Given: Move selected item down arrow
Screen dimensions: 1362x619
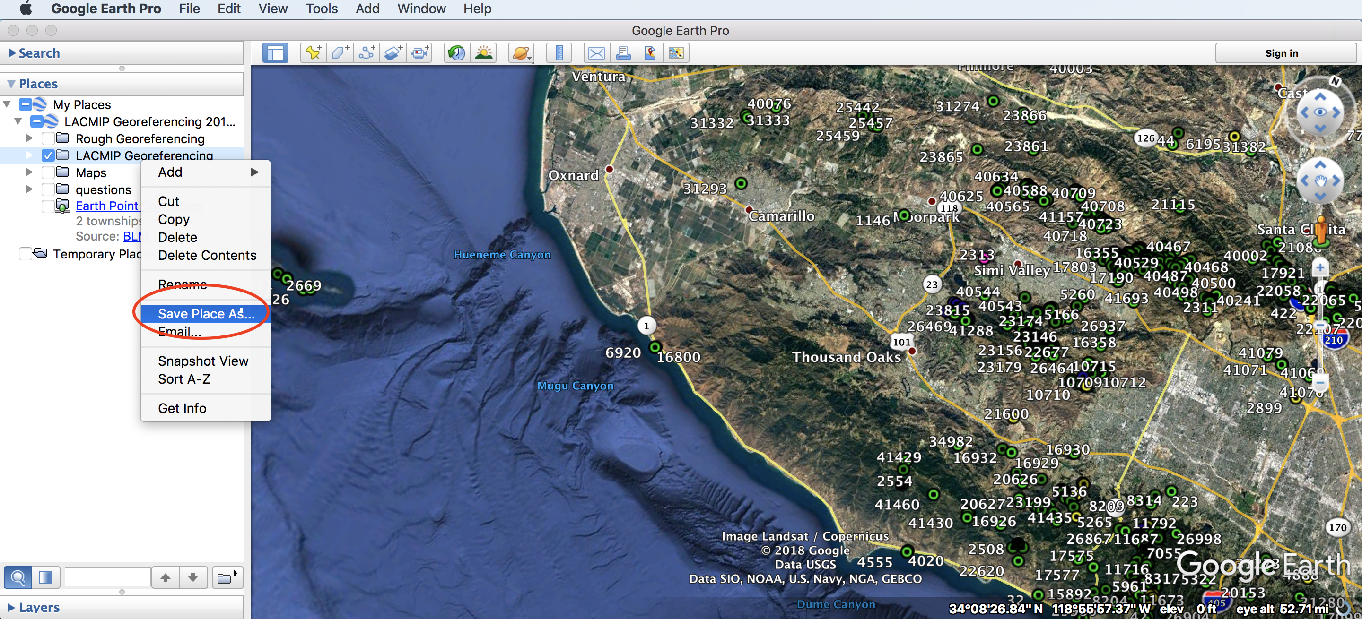Looking at the screenshot, I should [193, 577].
